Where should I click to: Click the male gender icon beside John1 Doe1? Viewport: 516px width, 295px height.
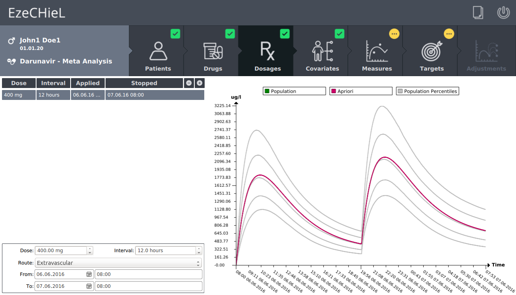[12, 41]
